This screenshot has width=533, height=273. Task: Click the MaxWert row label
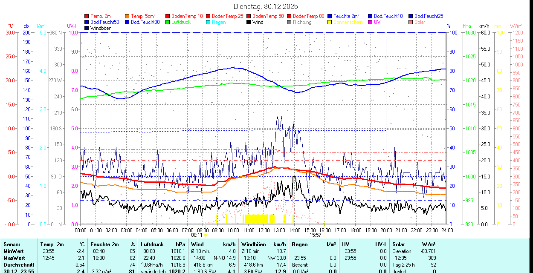[14, 258]
